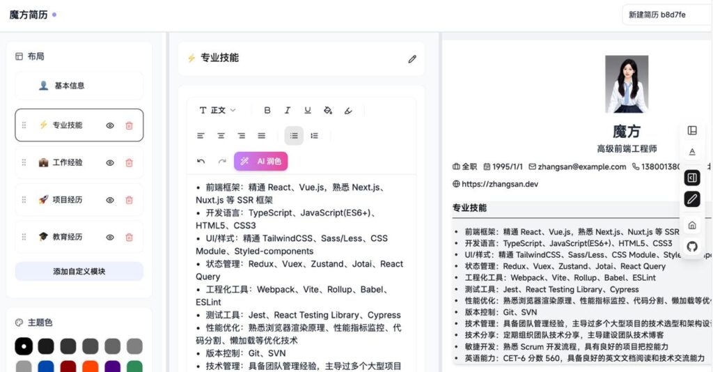The height and width of the screenshot is (372, 713).
Task: Click the dark pencil icon in floating toolbar
Action: [692, 199]
